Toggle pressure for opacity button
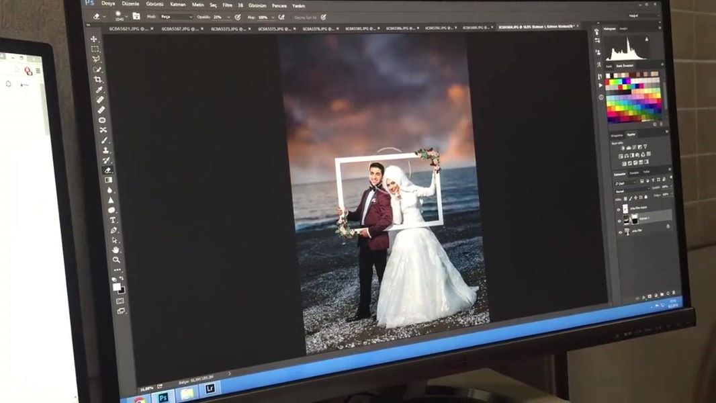 click(x=238, y=17)
